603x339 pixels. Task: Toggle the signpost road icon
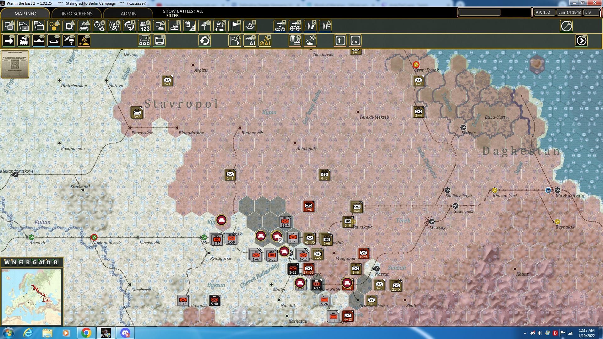click(x=204, y=26)
